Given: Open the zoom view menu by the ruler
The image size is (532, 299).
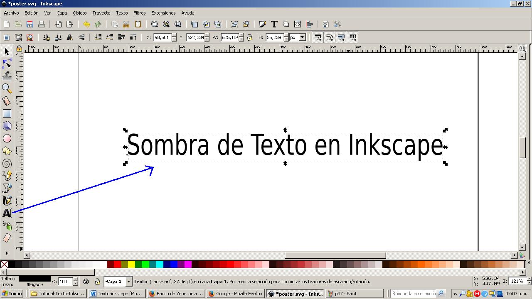Looking at the screenshot, I should (x=523, y=49).
